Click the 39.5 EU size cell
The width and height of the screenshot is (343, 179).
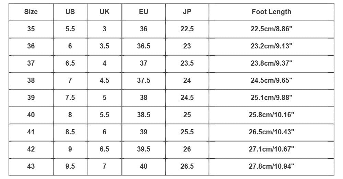143,149
